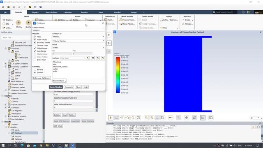Open Windows Start menu
The image size is (263, 148).
[x=3, y=145]
